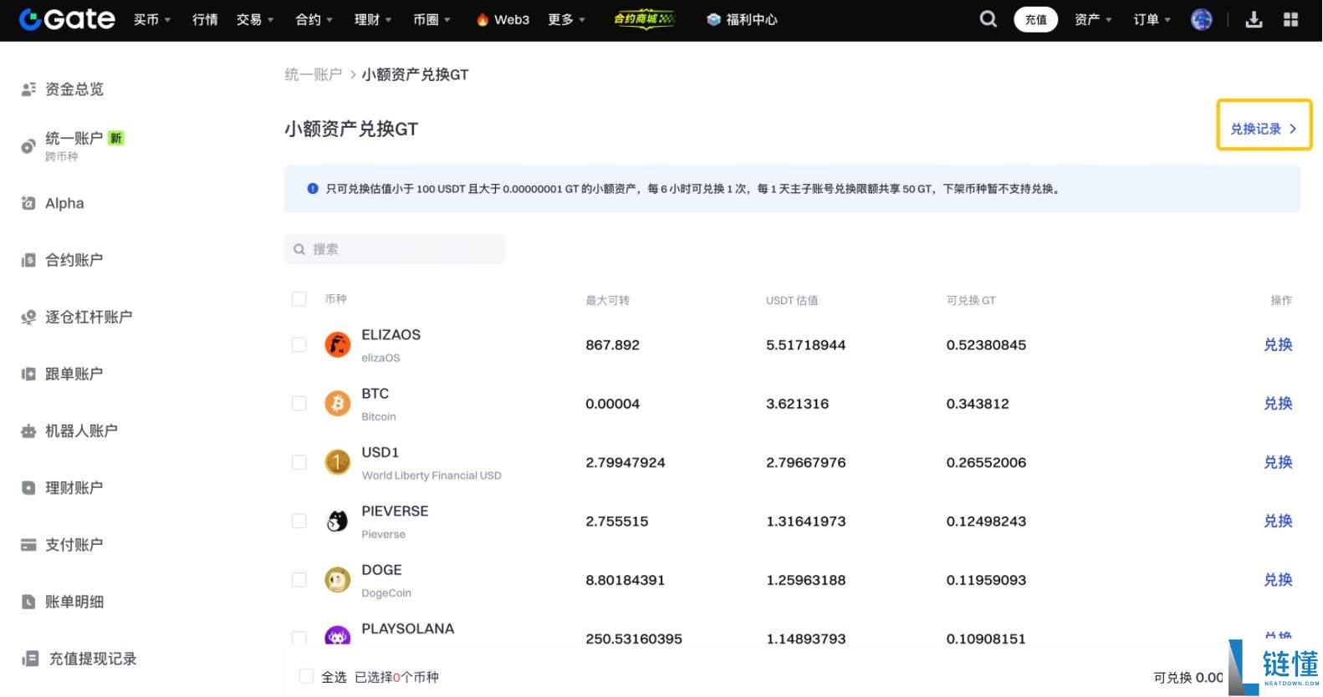Expand the 买币 dropdown menu
The image size is (1323, 697).
coord(152,19)
